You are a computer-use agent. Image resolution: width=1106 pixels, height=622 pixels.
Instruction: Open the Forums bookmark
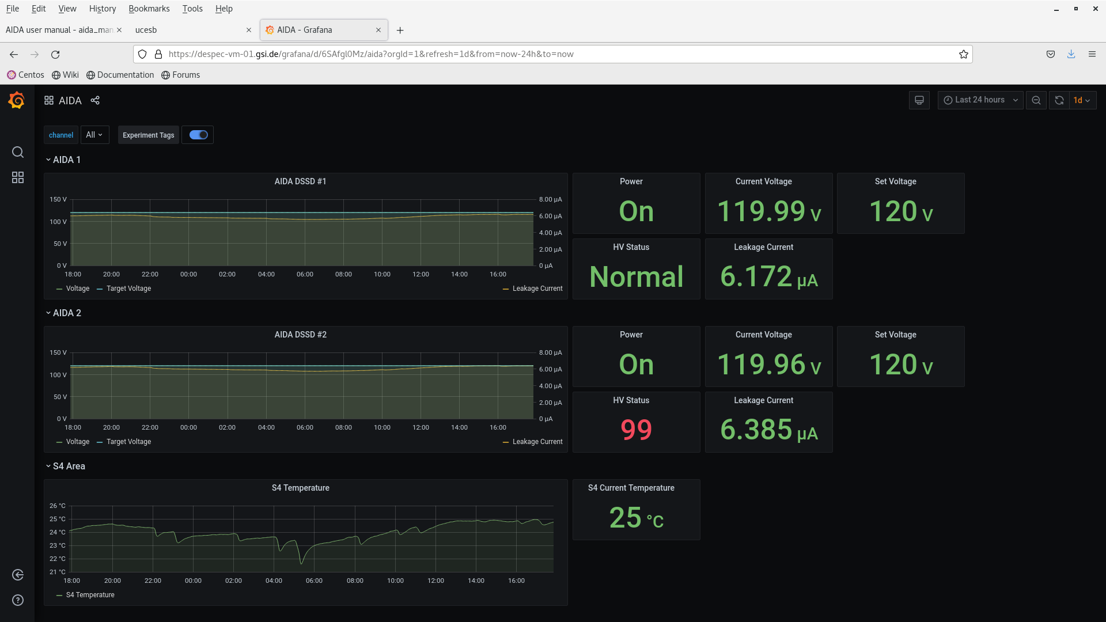pyautogui.click(x=181, y=75)
